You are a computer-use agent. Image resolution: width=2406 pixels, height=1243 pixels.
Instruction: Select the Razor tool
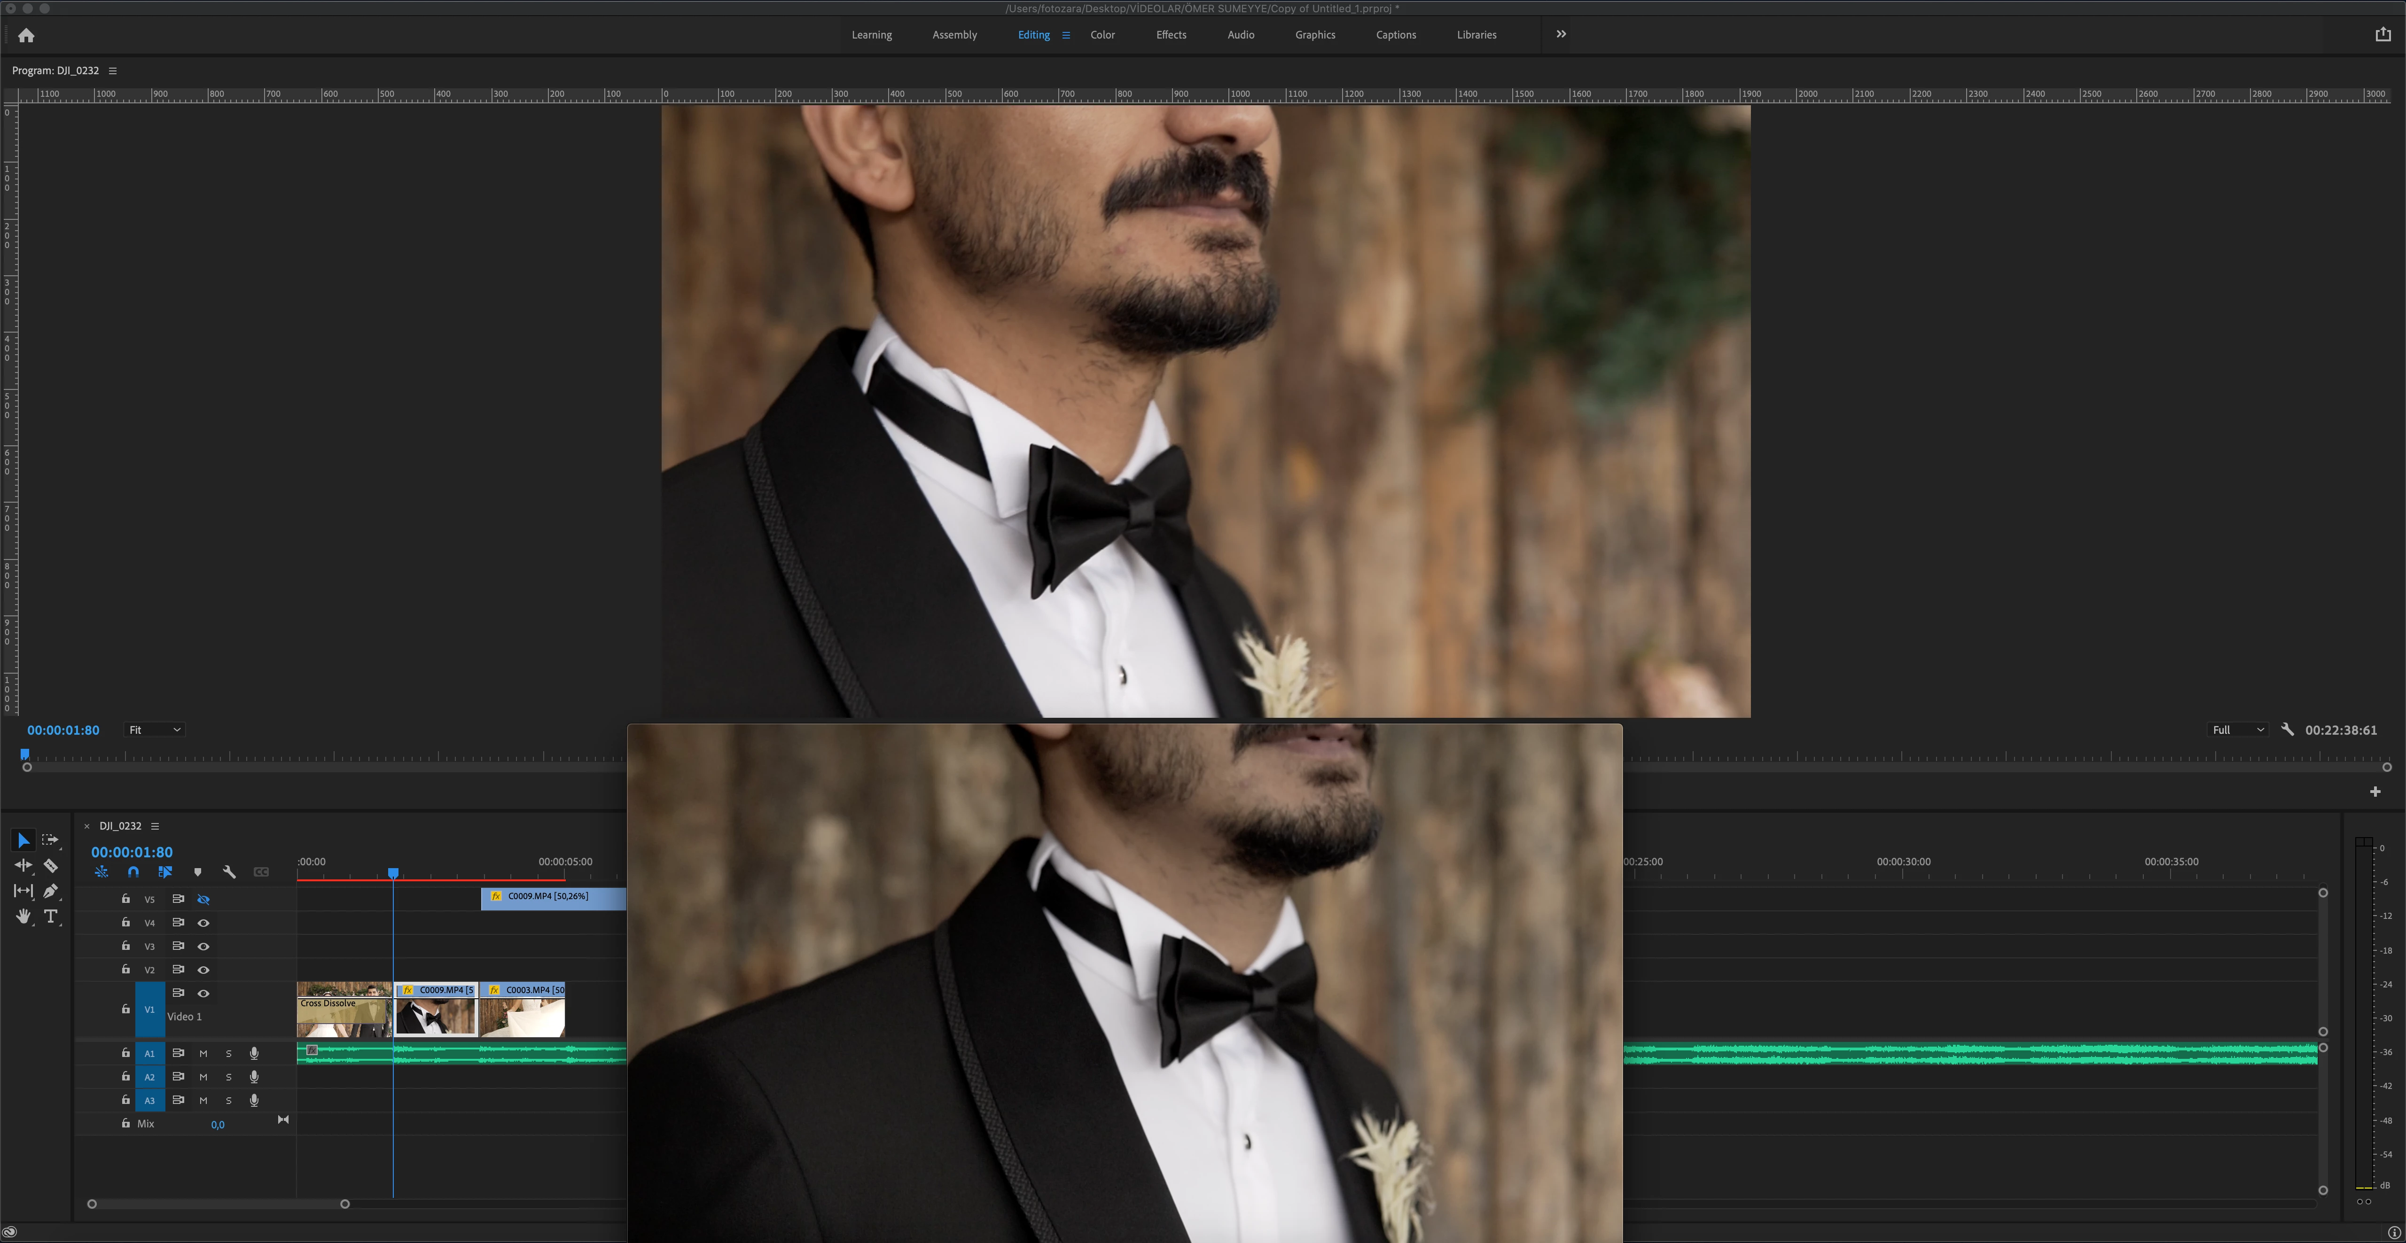click(50, 866)
